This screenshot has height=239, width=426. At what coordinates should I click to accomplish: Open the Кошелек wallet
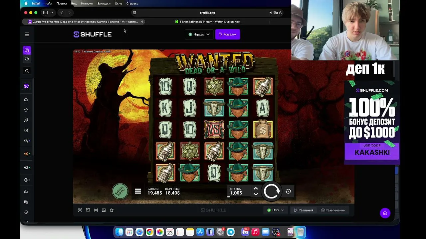pos(228,34)
